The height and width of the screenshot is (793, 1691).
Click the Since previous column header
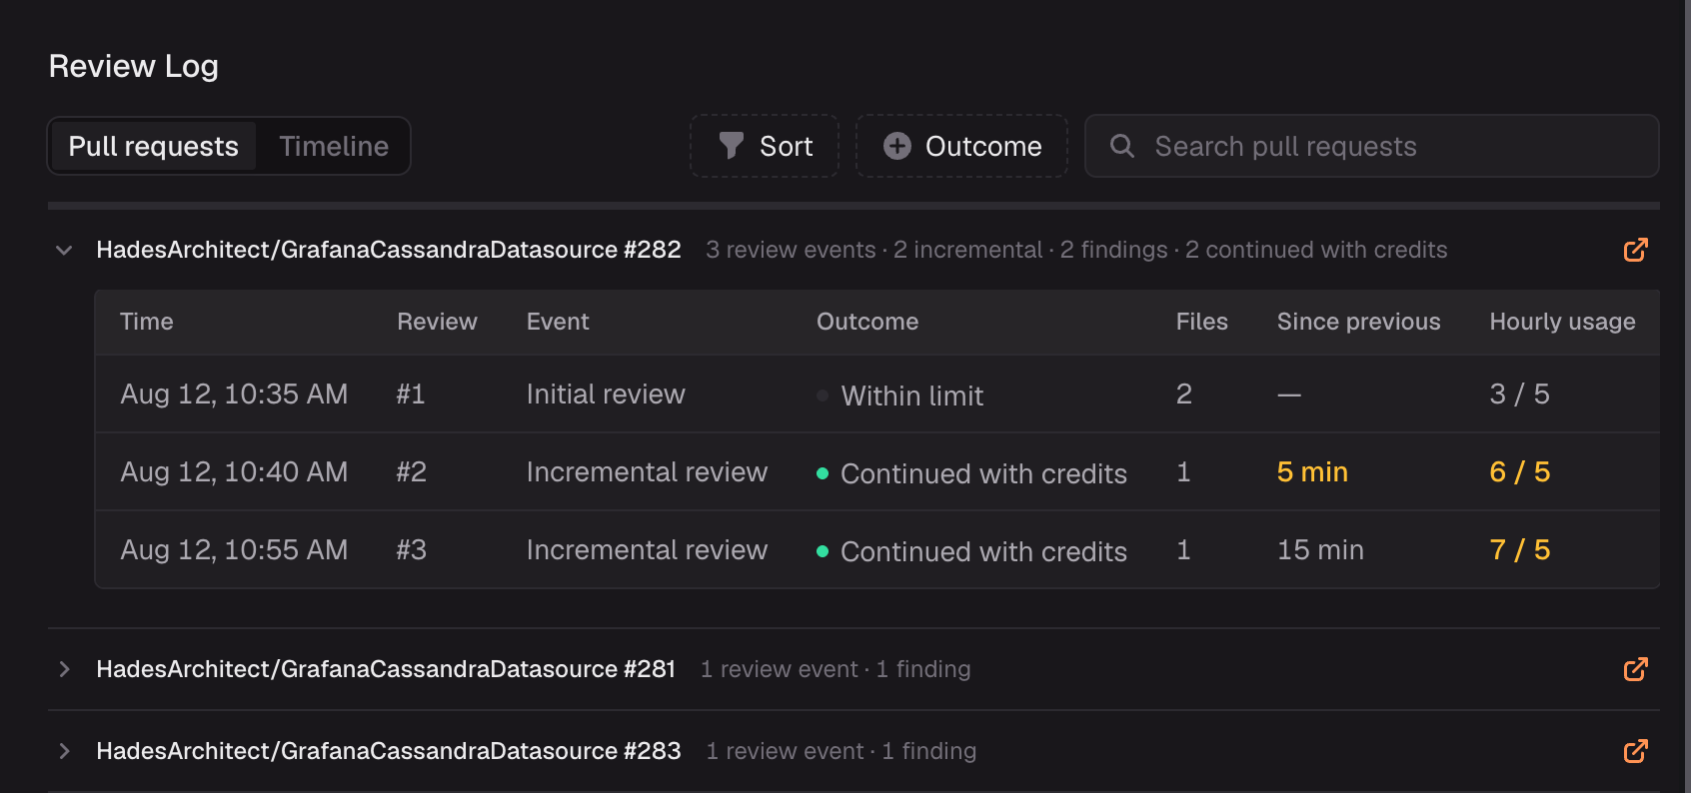pos(1359,322)
